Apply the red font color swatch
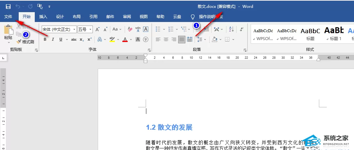Image resolution: width=354 pixels, height=150 pixels. [x=125, y=39]
